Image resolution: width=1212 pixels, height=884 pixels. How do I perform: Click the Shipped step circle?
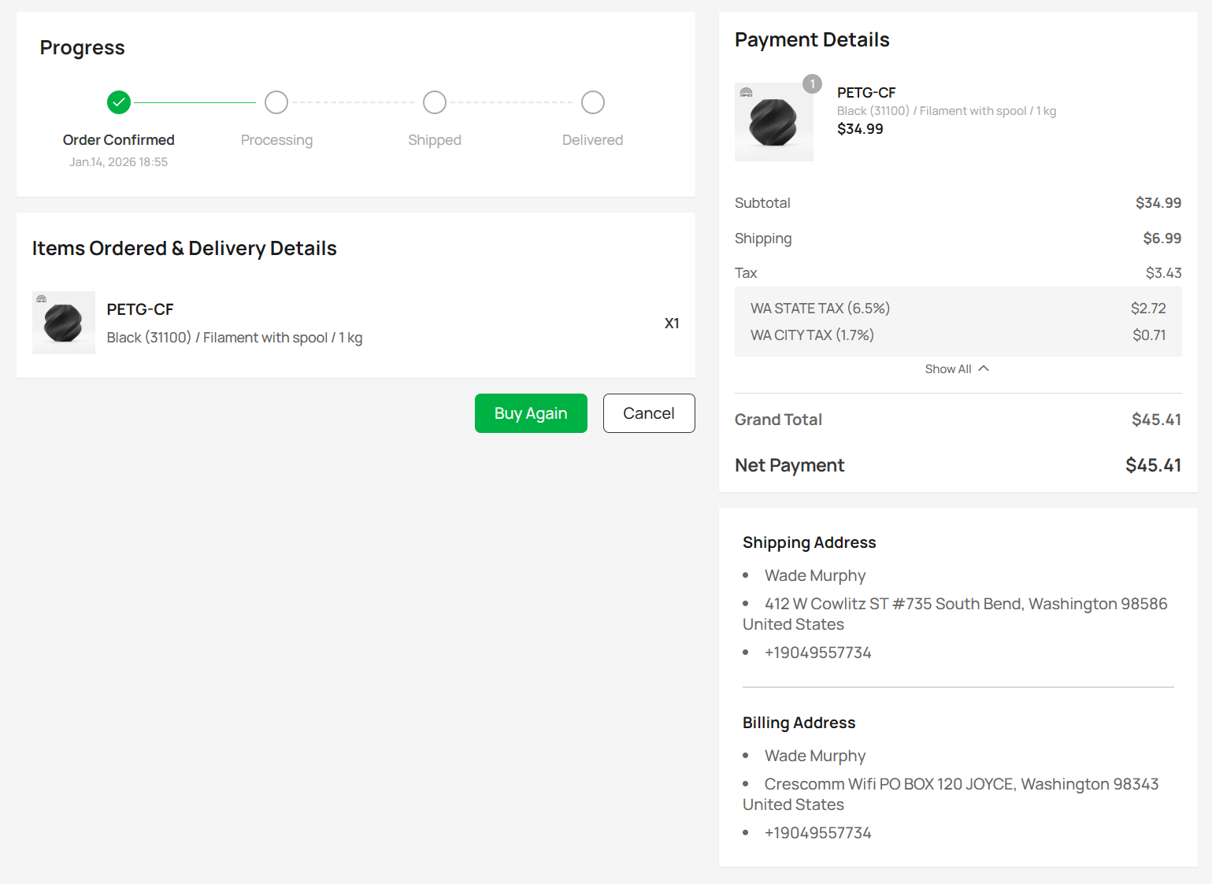click(435, 102)
